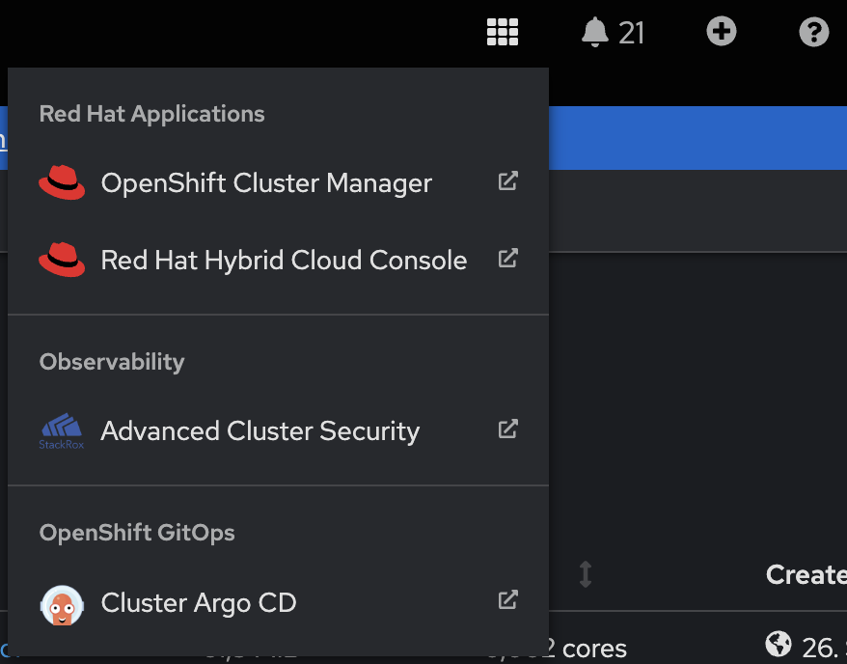Click external link icon for Hybrid Cloud Console

point(507,259)
